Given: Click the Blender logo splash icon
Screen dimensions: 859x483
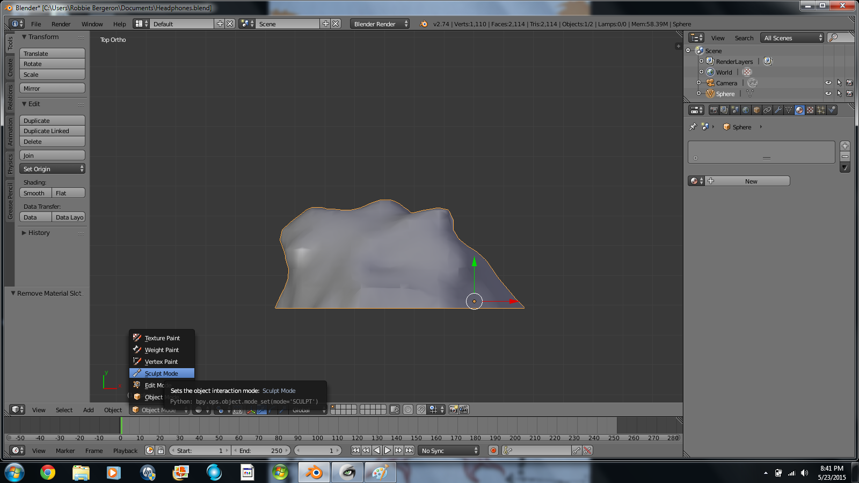Looking at the screenshot, I should tap(424, 24).
